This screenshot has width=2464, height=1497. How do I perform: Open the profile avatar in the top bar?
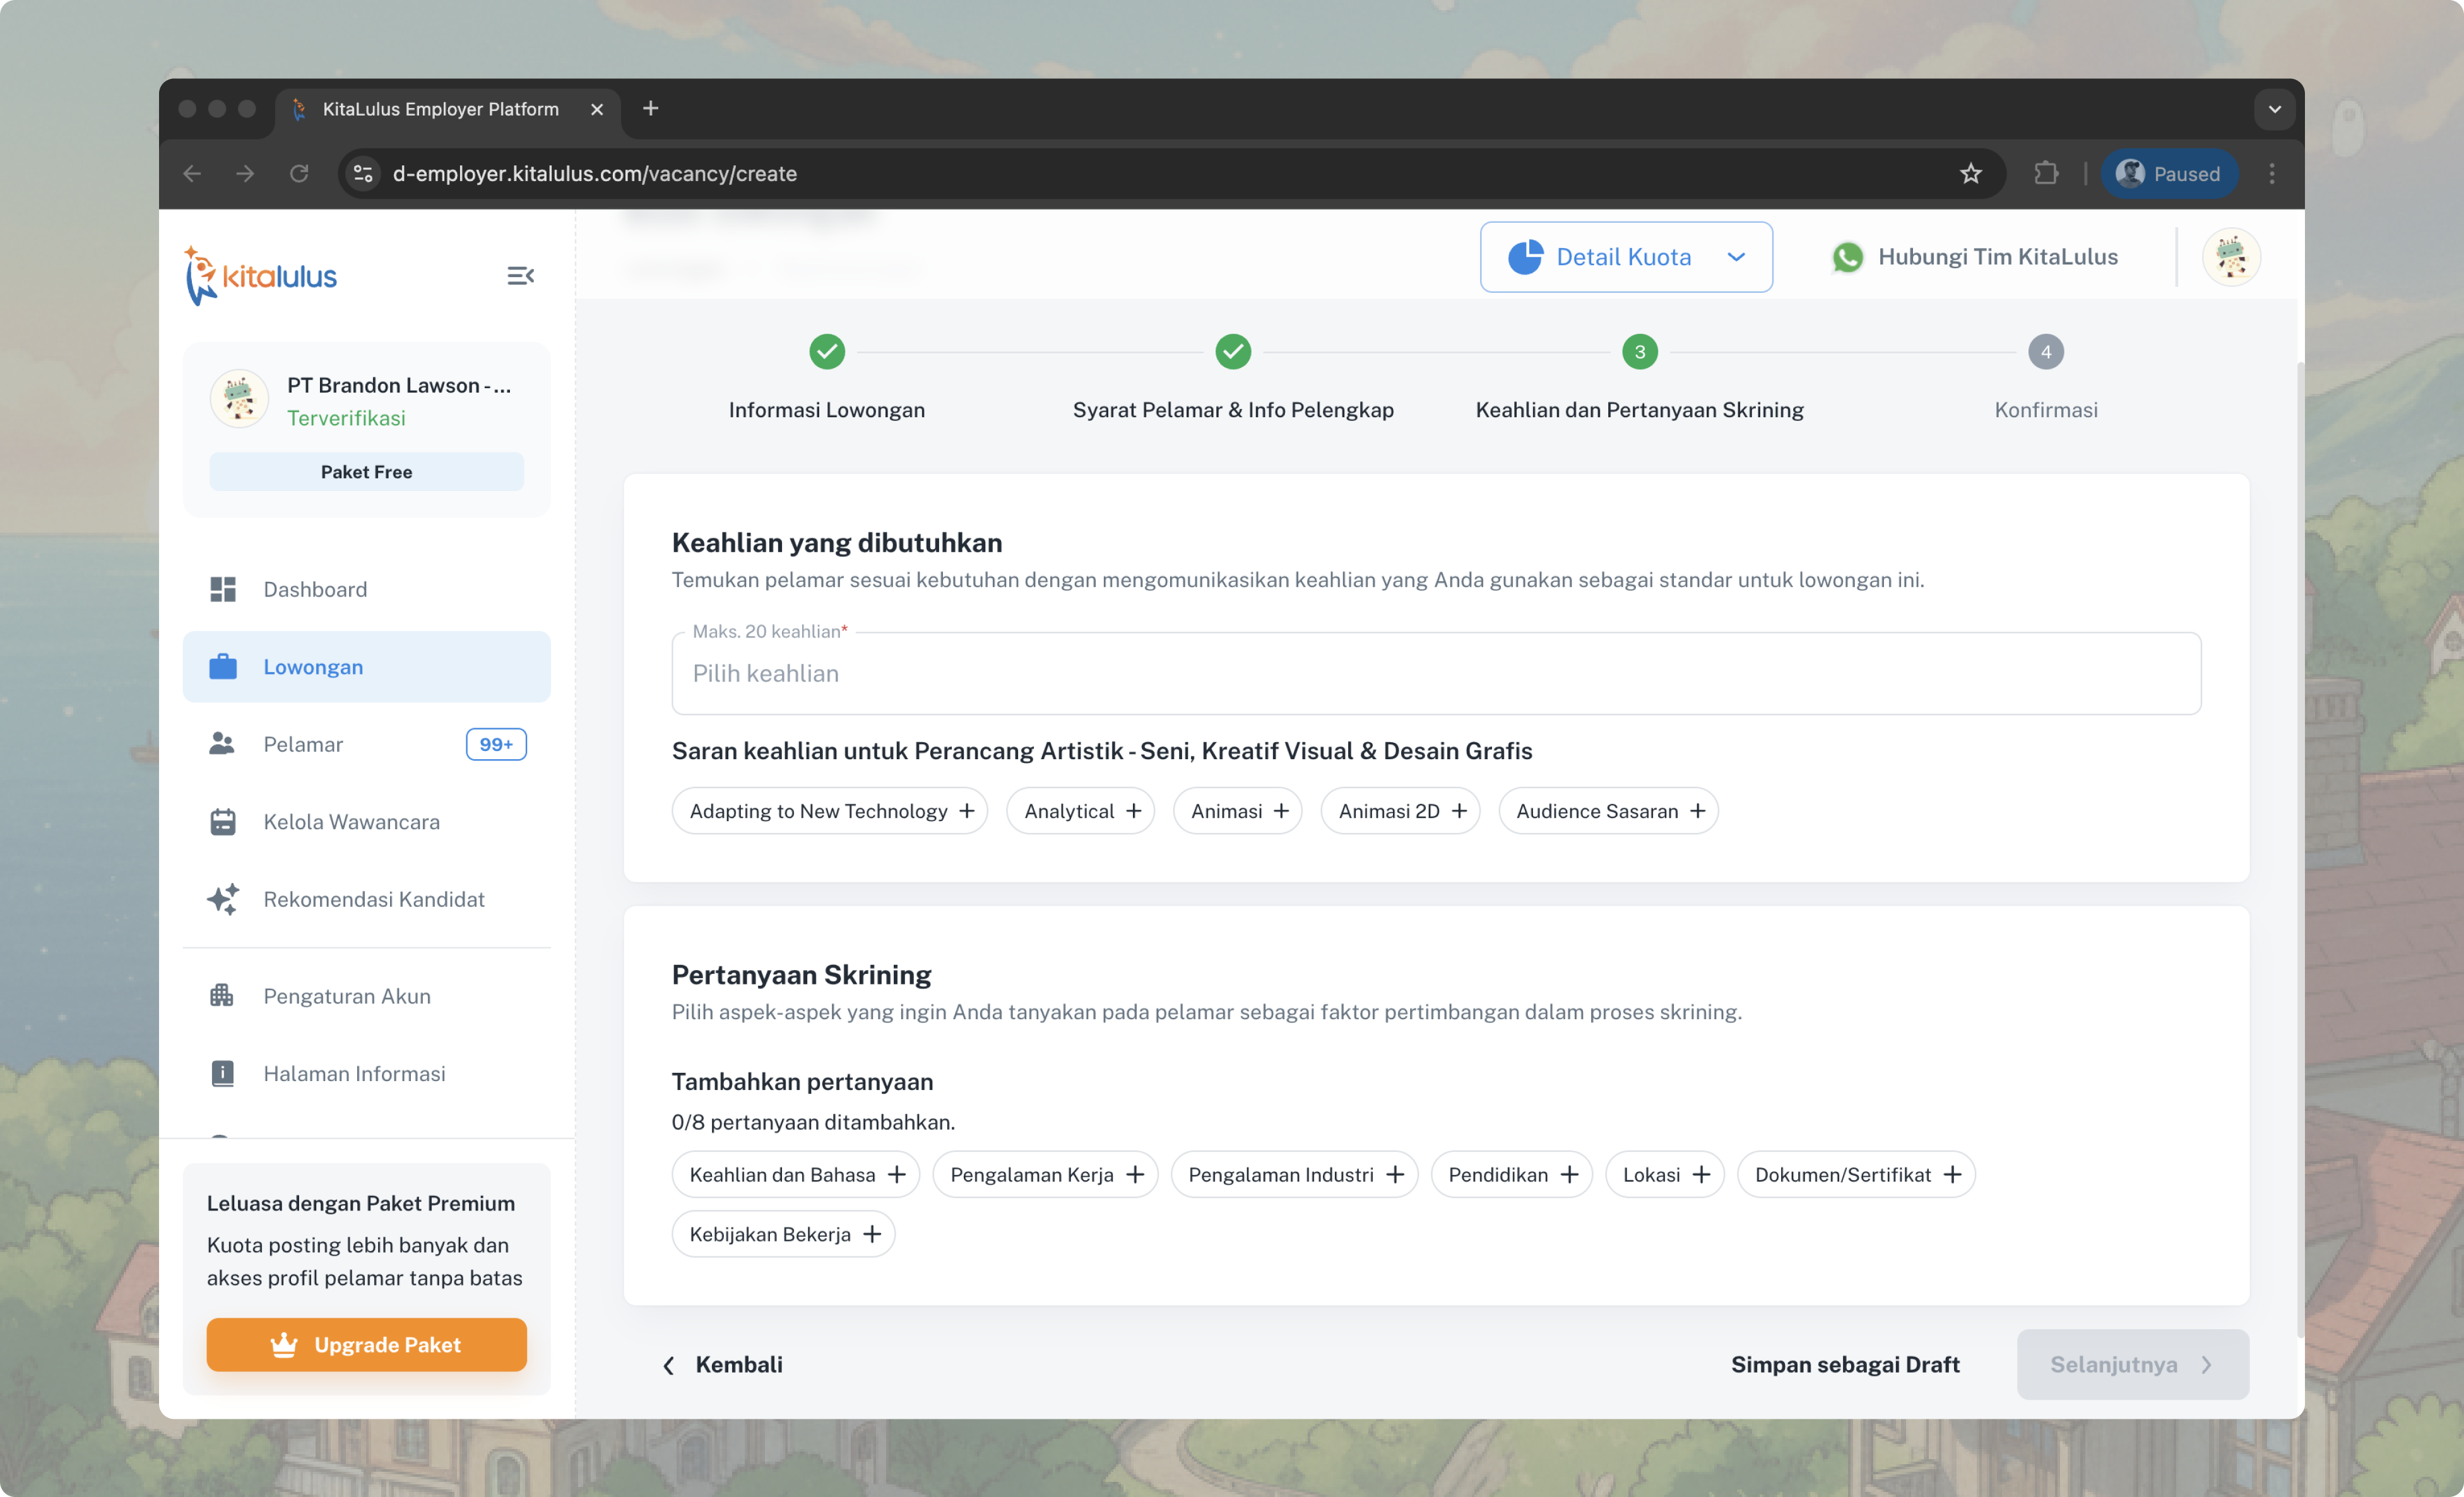click(x=2231, y=257)
